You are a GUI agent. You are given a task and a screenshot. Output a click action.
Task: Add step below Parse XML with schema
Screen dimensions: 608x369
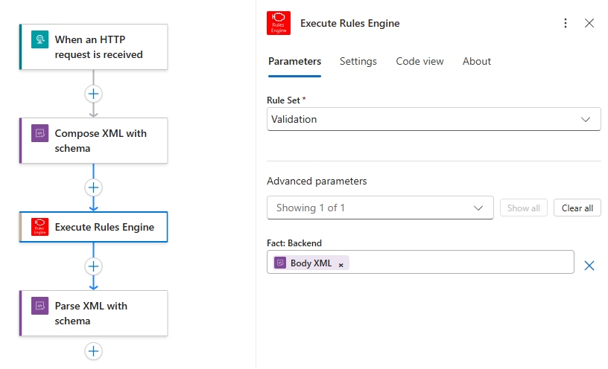tap(93, 351)
